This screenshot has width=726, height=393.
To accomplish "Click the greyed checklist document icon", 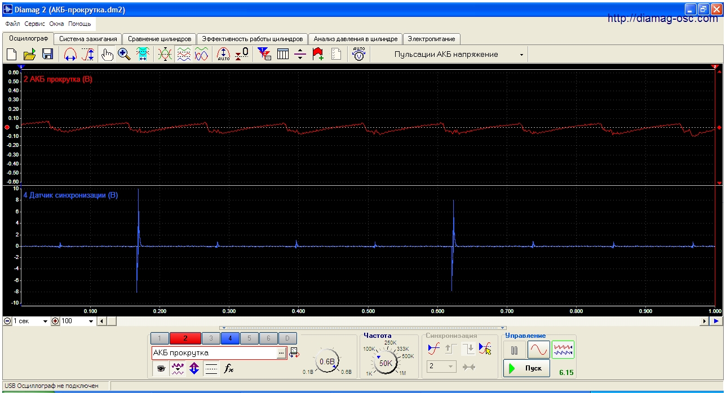I will (x=336, y=54).
